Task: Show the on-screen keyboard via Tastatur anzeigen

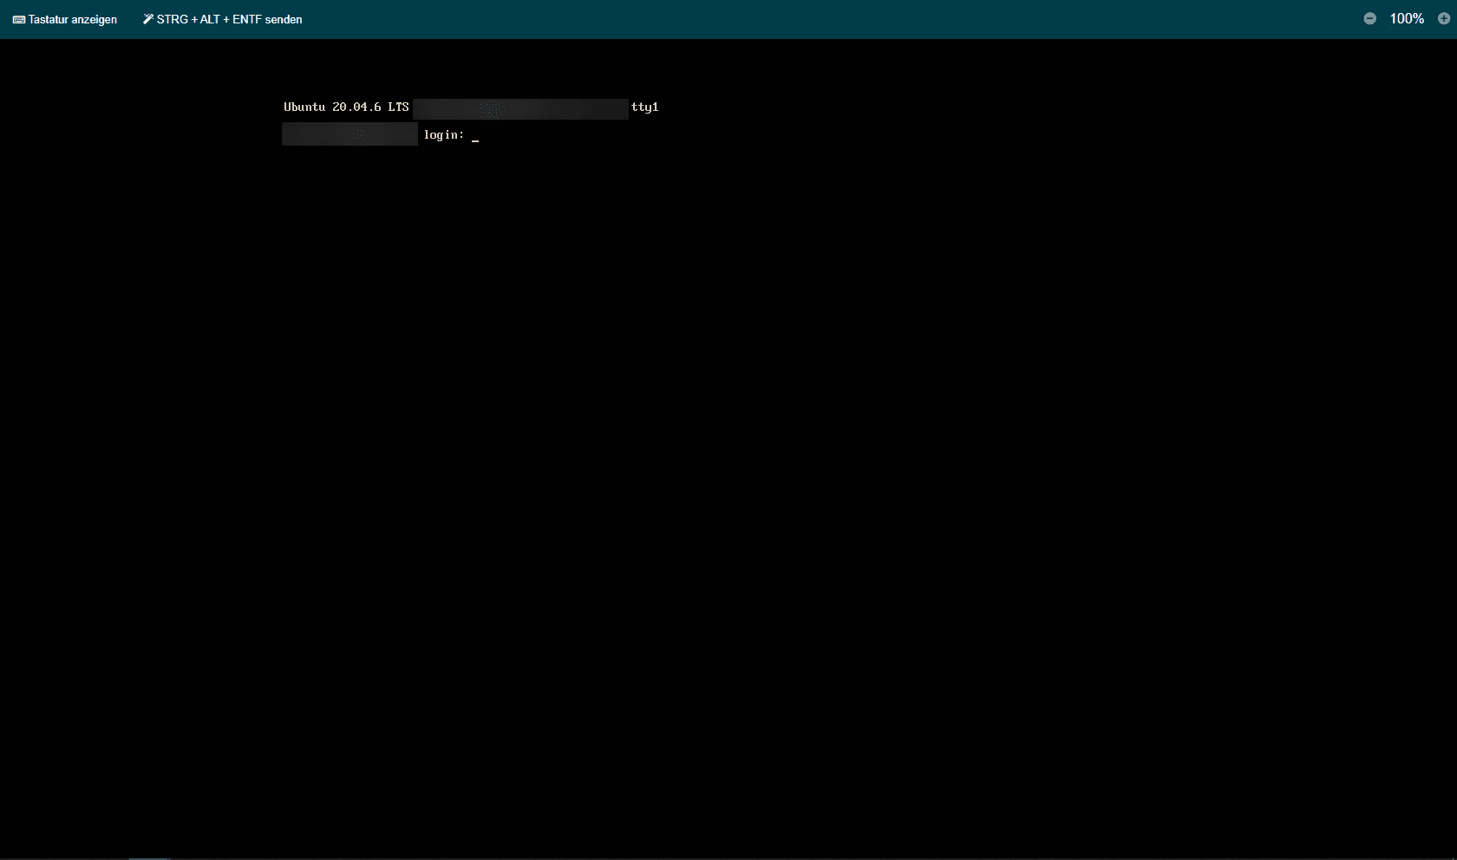Action: coord(65,18)
